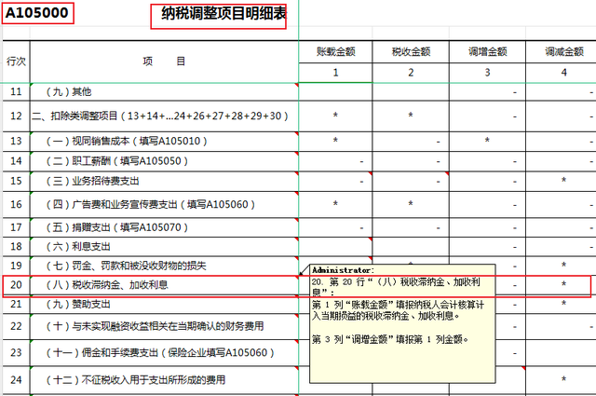Select row 20 税收滞纳金、加收利息 cell
This screenshot has height=396, width=596.
point(164,284)
